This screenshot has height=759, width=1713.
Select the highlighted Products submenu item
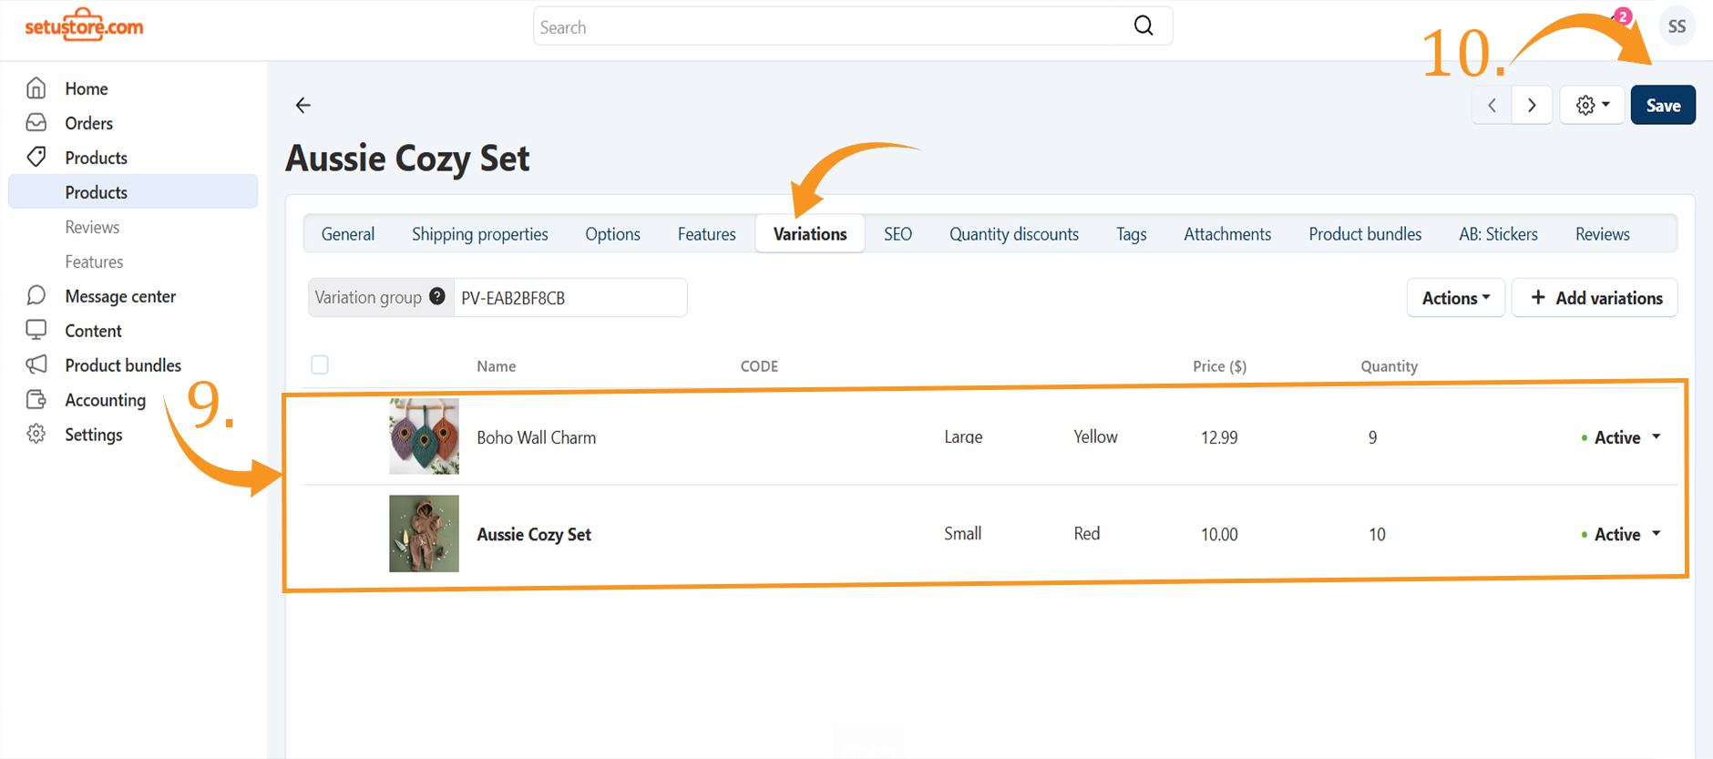133,192
